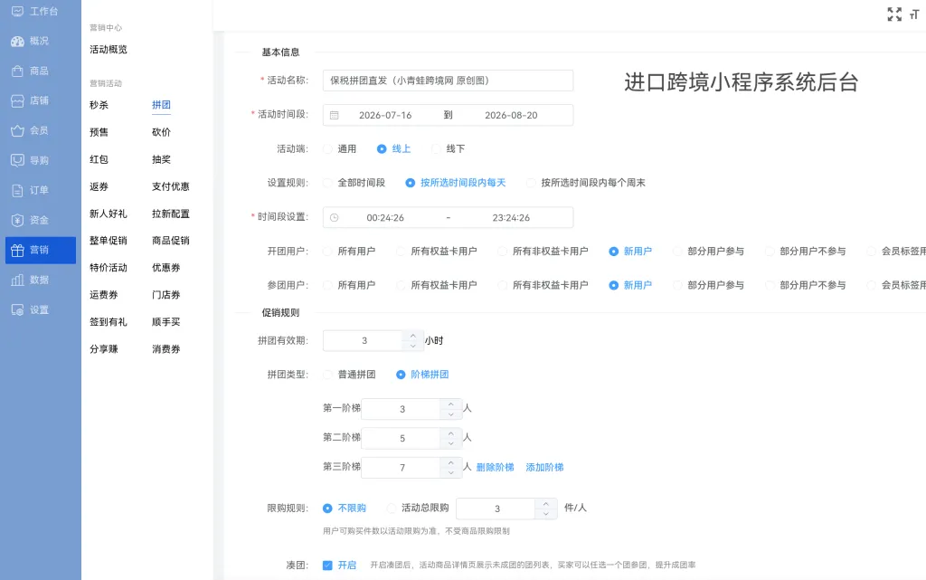Click the 概况 dashboard icon

18,41
